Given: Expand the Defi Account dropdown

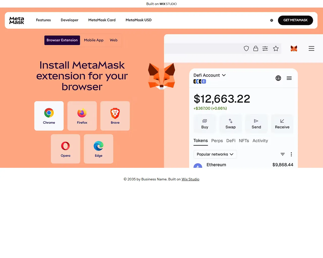Looking at the screenshot, I should [x=210, y=75].
